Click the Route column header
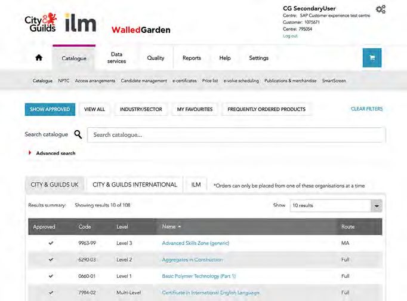Viewport: 407px width, 301px height. pos(348,227)
